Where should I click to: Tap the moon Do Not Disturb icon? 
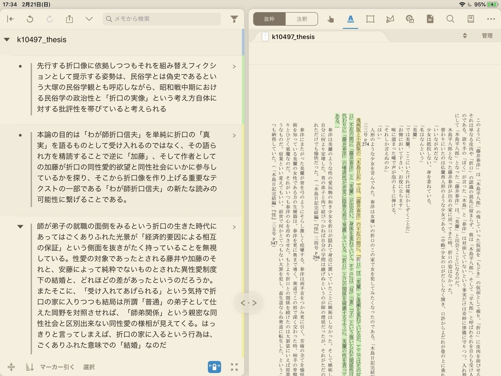tap(470, 4)
